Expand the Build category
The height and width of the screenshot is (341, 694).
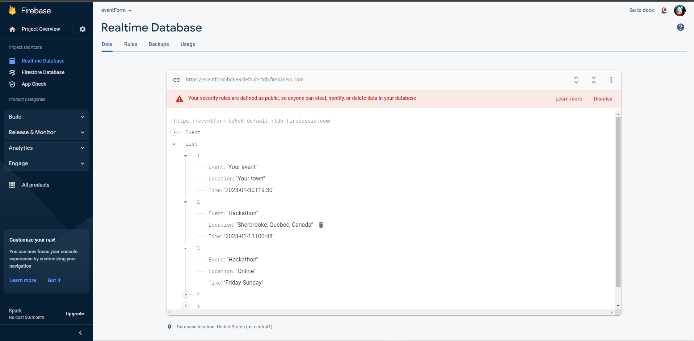(x=46, y=117)
